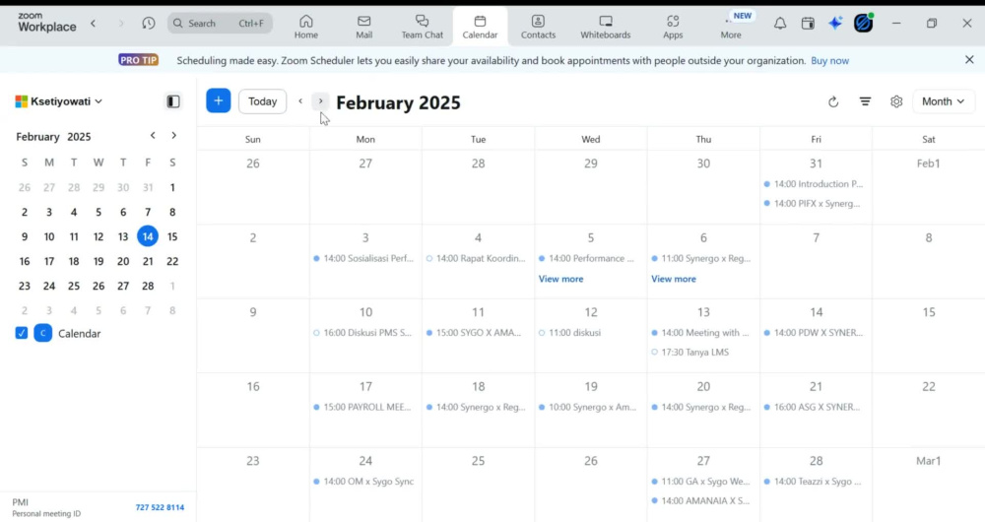
Task: Open the Apps tab
Action: 672,27
